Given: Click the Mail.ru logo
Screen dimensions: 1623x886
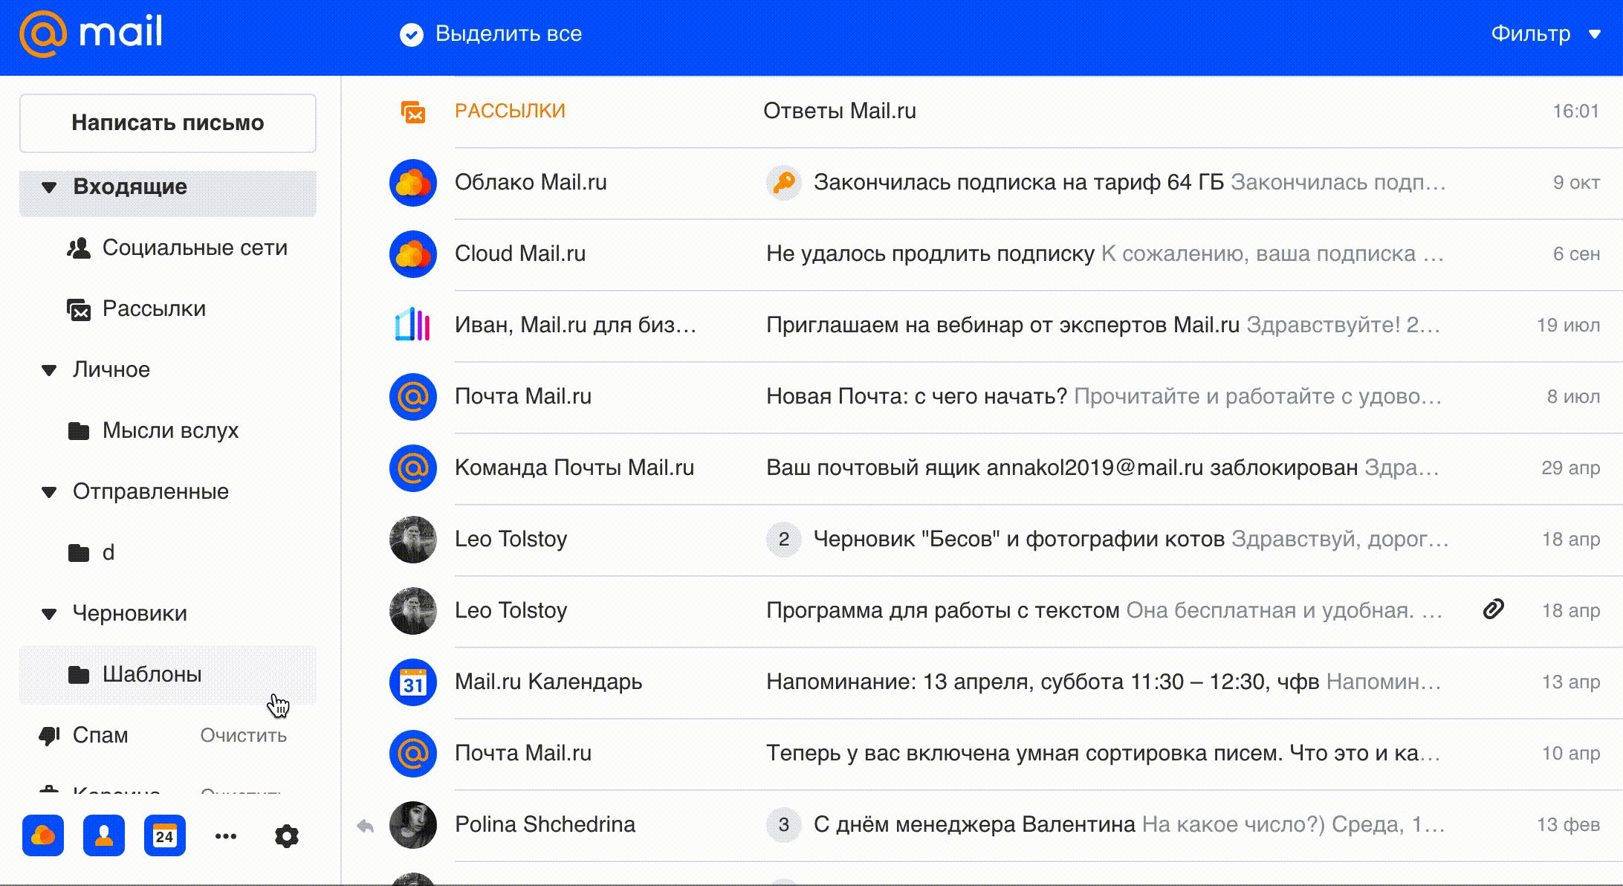Looking at the screenshot, I should click(91, 33).
